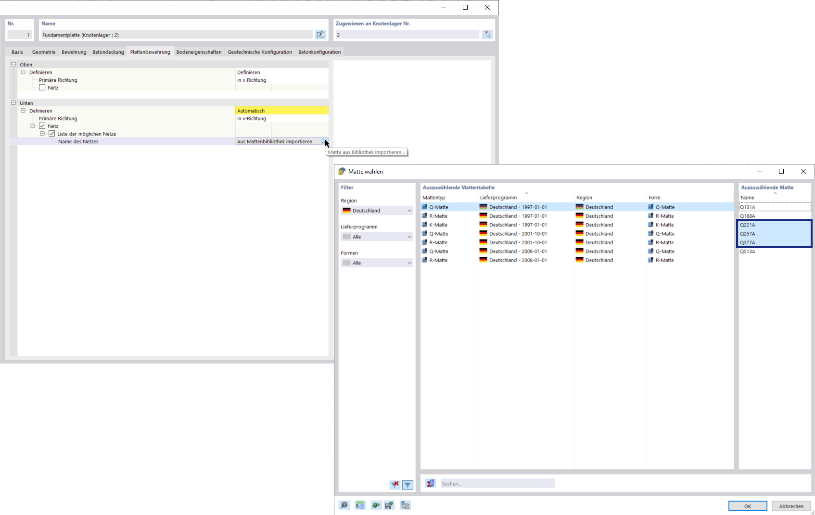Clear filters with the red-cross funnel icon
The width and height of the screenshot is (815, 515).
pyautogui.click(x=395, y=485)
